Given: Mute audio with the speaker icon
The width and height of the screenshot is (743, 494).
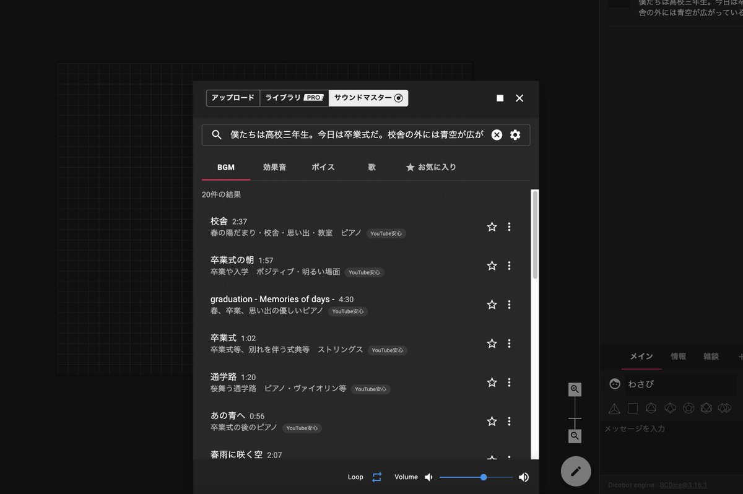Looking at the screenshot, I should (x=429, y=477).
